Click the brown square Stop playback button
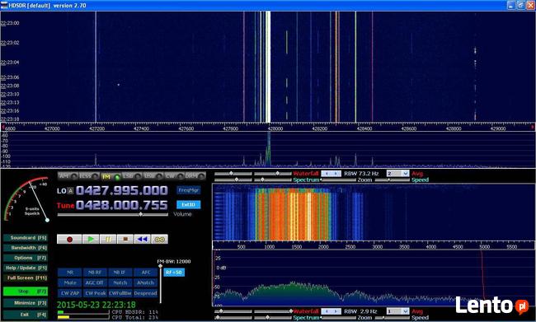This screenshot has width=536, height=322. click(x=125, y=239)
